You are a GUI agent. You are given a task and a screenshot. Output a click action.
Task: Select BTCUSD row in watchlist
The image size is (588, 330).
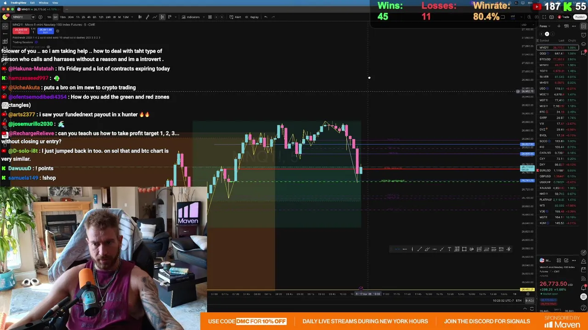pos(558,59)
